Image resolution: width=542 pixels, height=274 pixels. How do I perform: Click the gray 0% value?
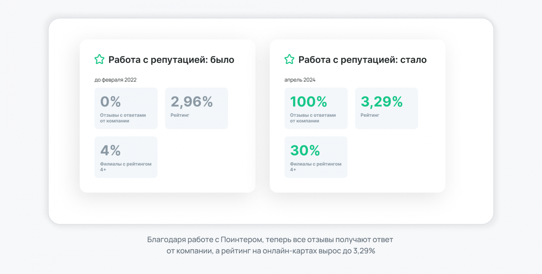[110, 102]
